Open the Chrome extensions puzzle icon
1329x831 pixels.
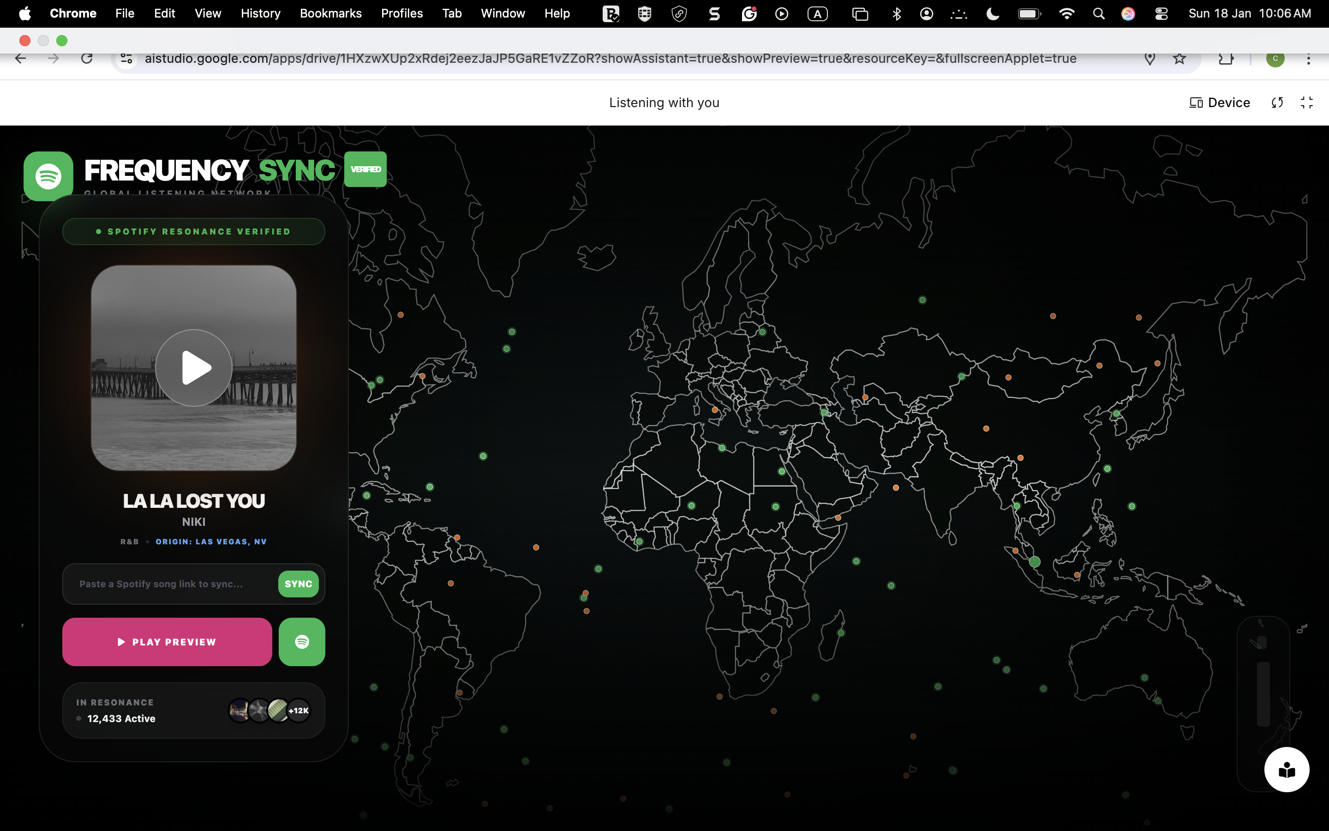(x=1226, y=59)
